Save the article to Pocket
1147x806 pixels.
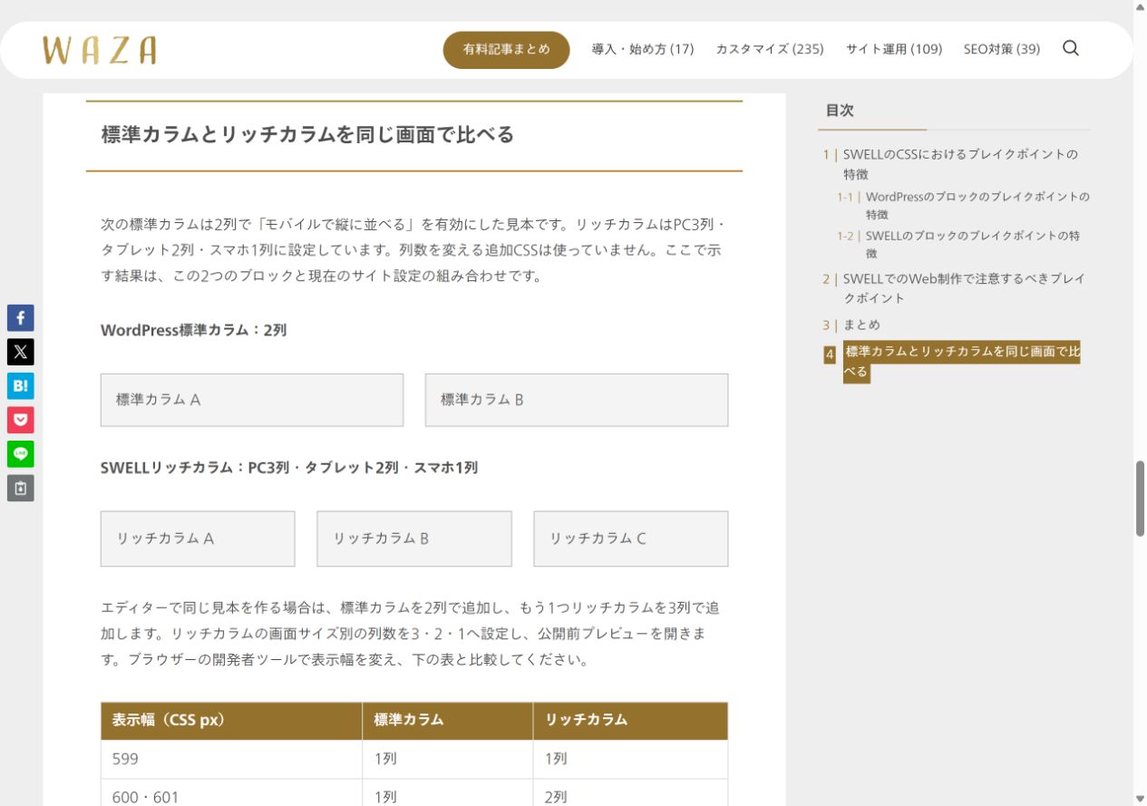(x=21, y=420)
